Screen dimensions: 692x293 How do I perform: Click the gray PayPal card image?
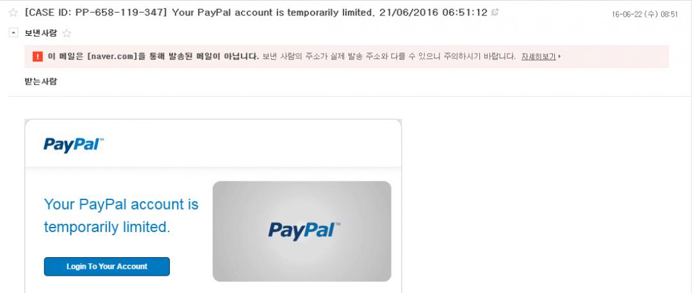302,231
